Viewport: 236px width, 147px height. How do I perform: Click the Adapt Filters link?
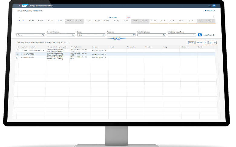pyautogui.click(x=209, y=35)
